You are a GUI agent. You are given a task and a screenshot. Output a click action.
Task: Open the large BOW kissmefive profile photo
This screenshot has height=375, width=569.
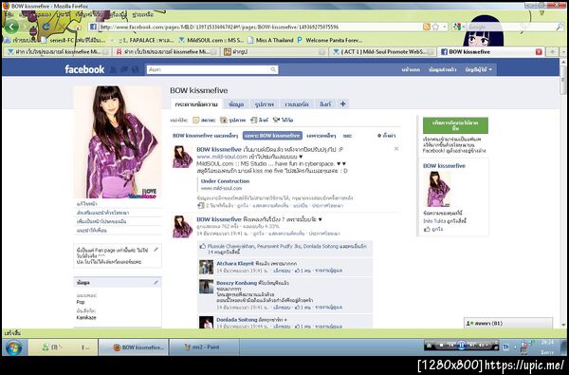coord(118,142)
